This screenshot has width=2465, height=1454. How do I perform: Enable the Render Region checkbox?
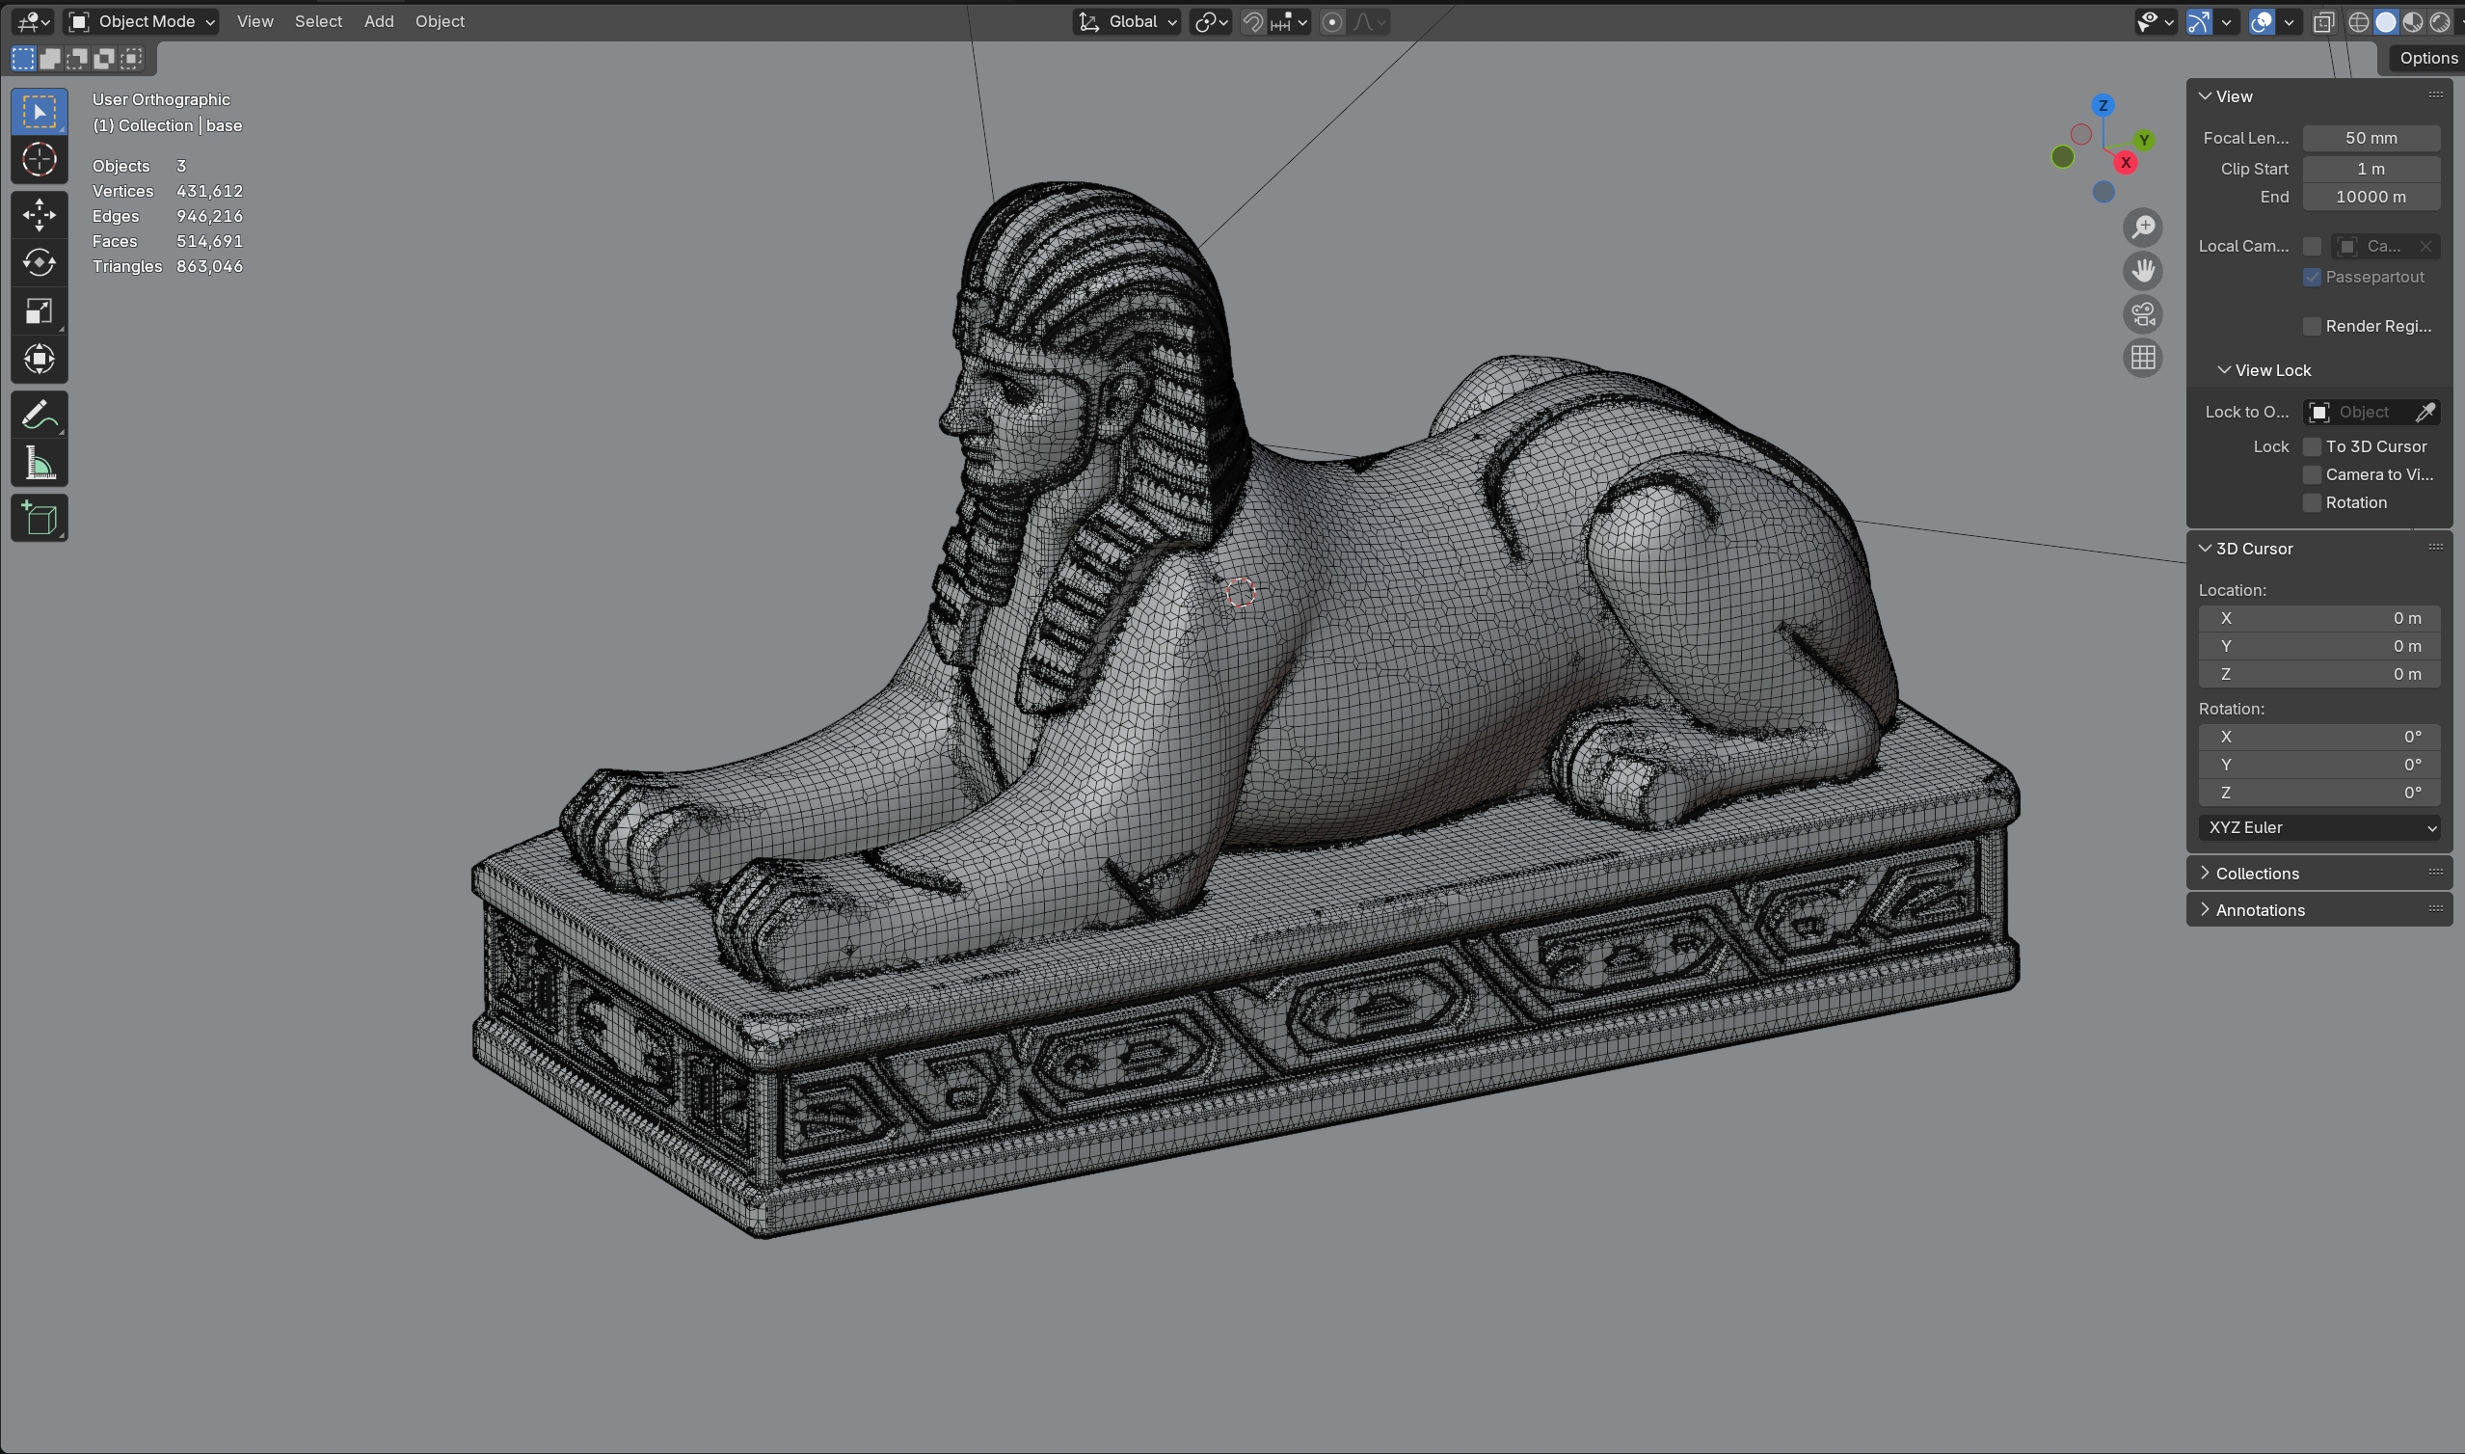(2313, 326)
